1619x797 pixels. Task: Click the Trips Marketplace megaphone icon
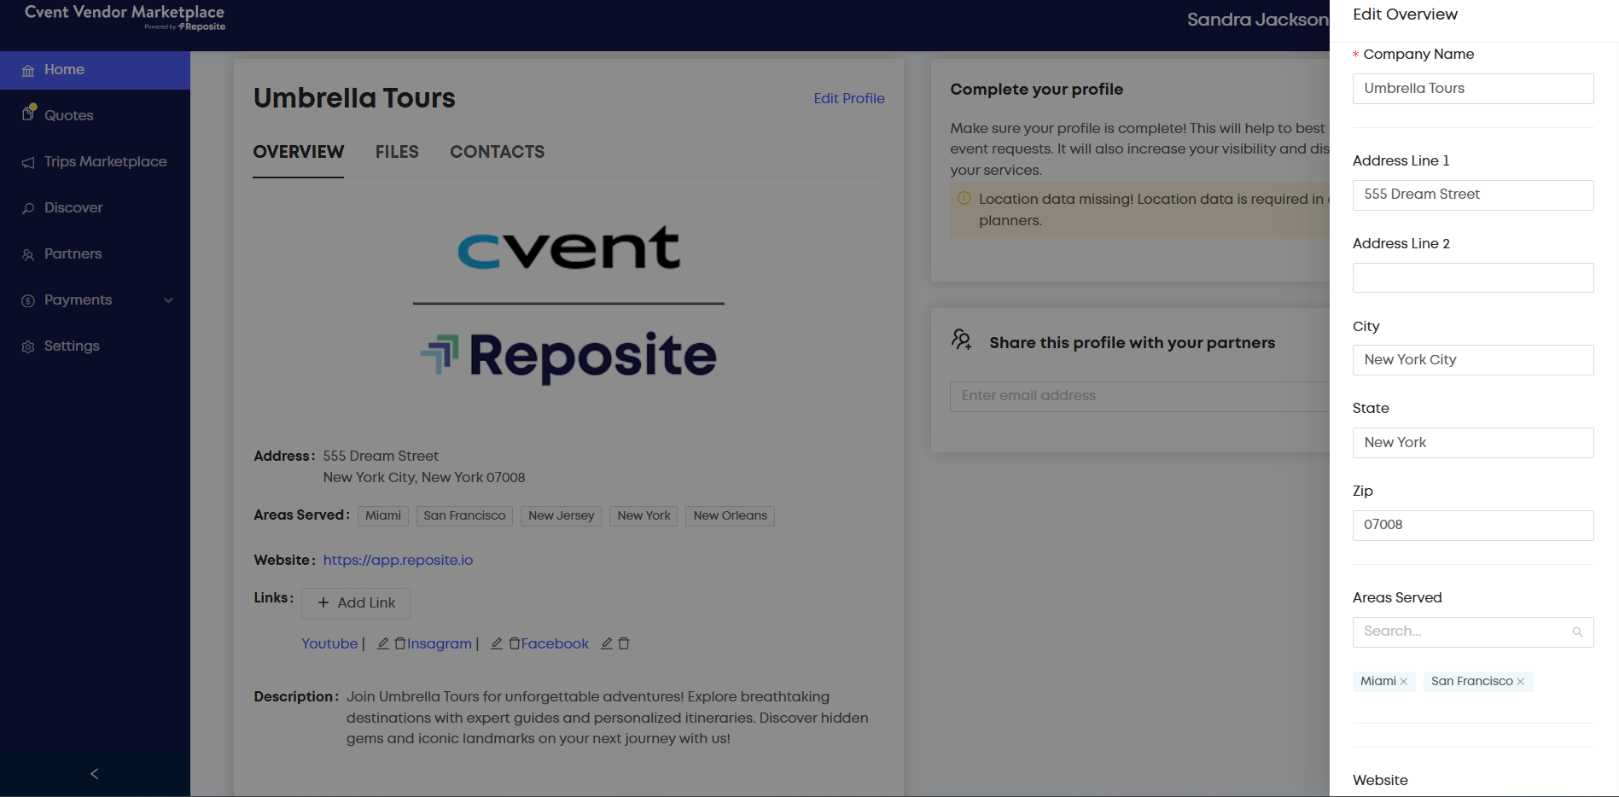point(28,162)
